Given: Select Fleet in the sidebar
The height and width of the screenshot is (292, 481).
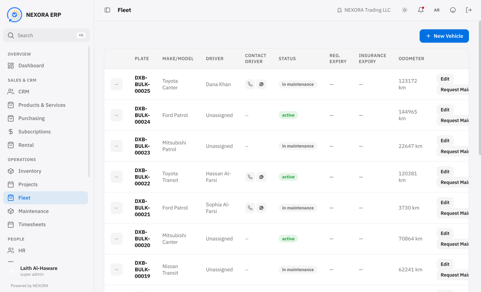Looking at the screenshot, I should [46, 198].
